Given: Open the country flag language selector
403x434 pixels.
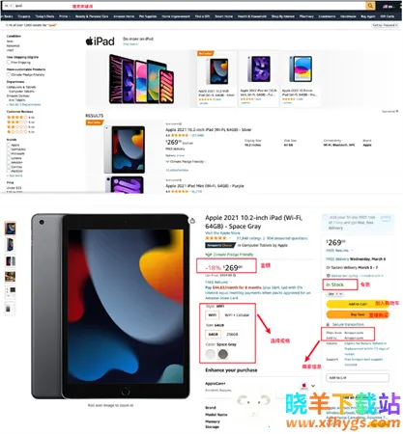Looking at the screenshot, I should click(x=389, y=6).
